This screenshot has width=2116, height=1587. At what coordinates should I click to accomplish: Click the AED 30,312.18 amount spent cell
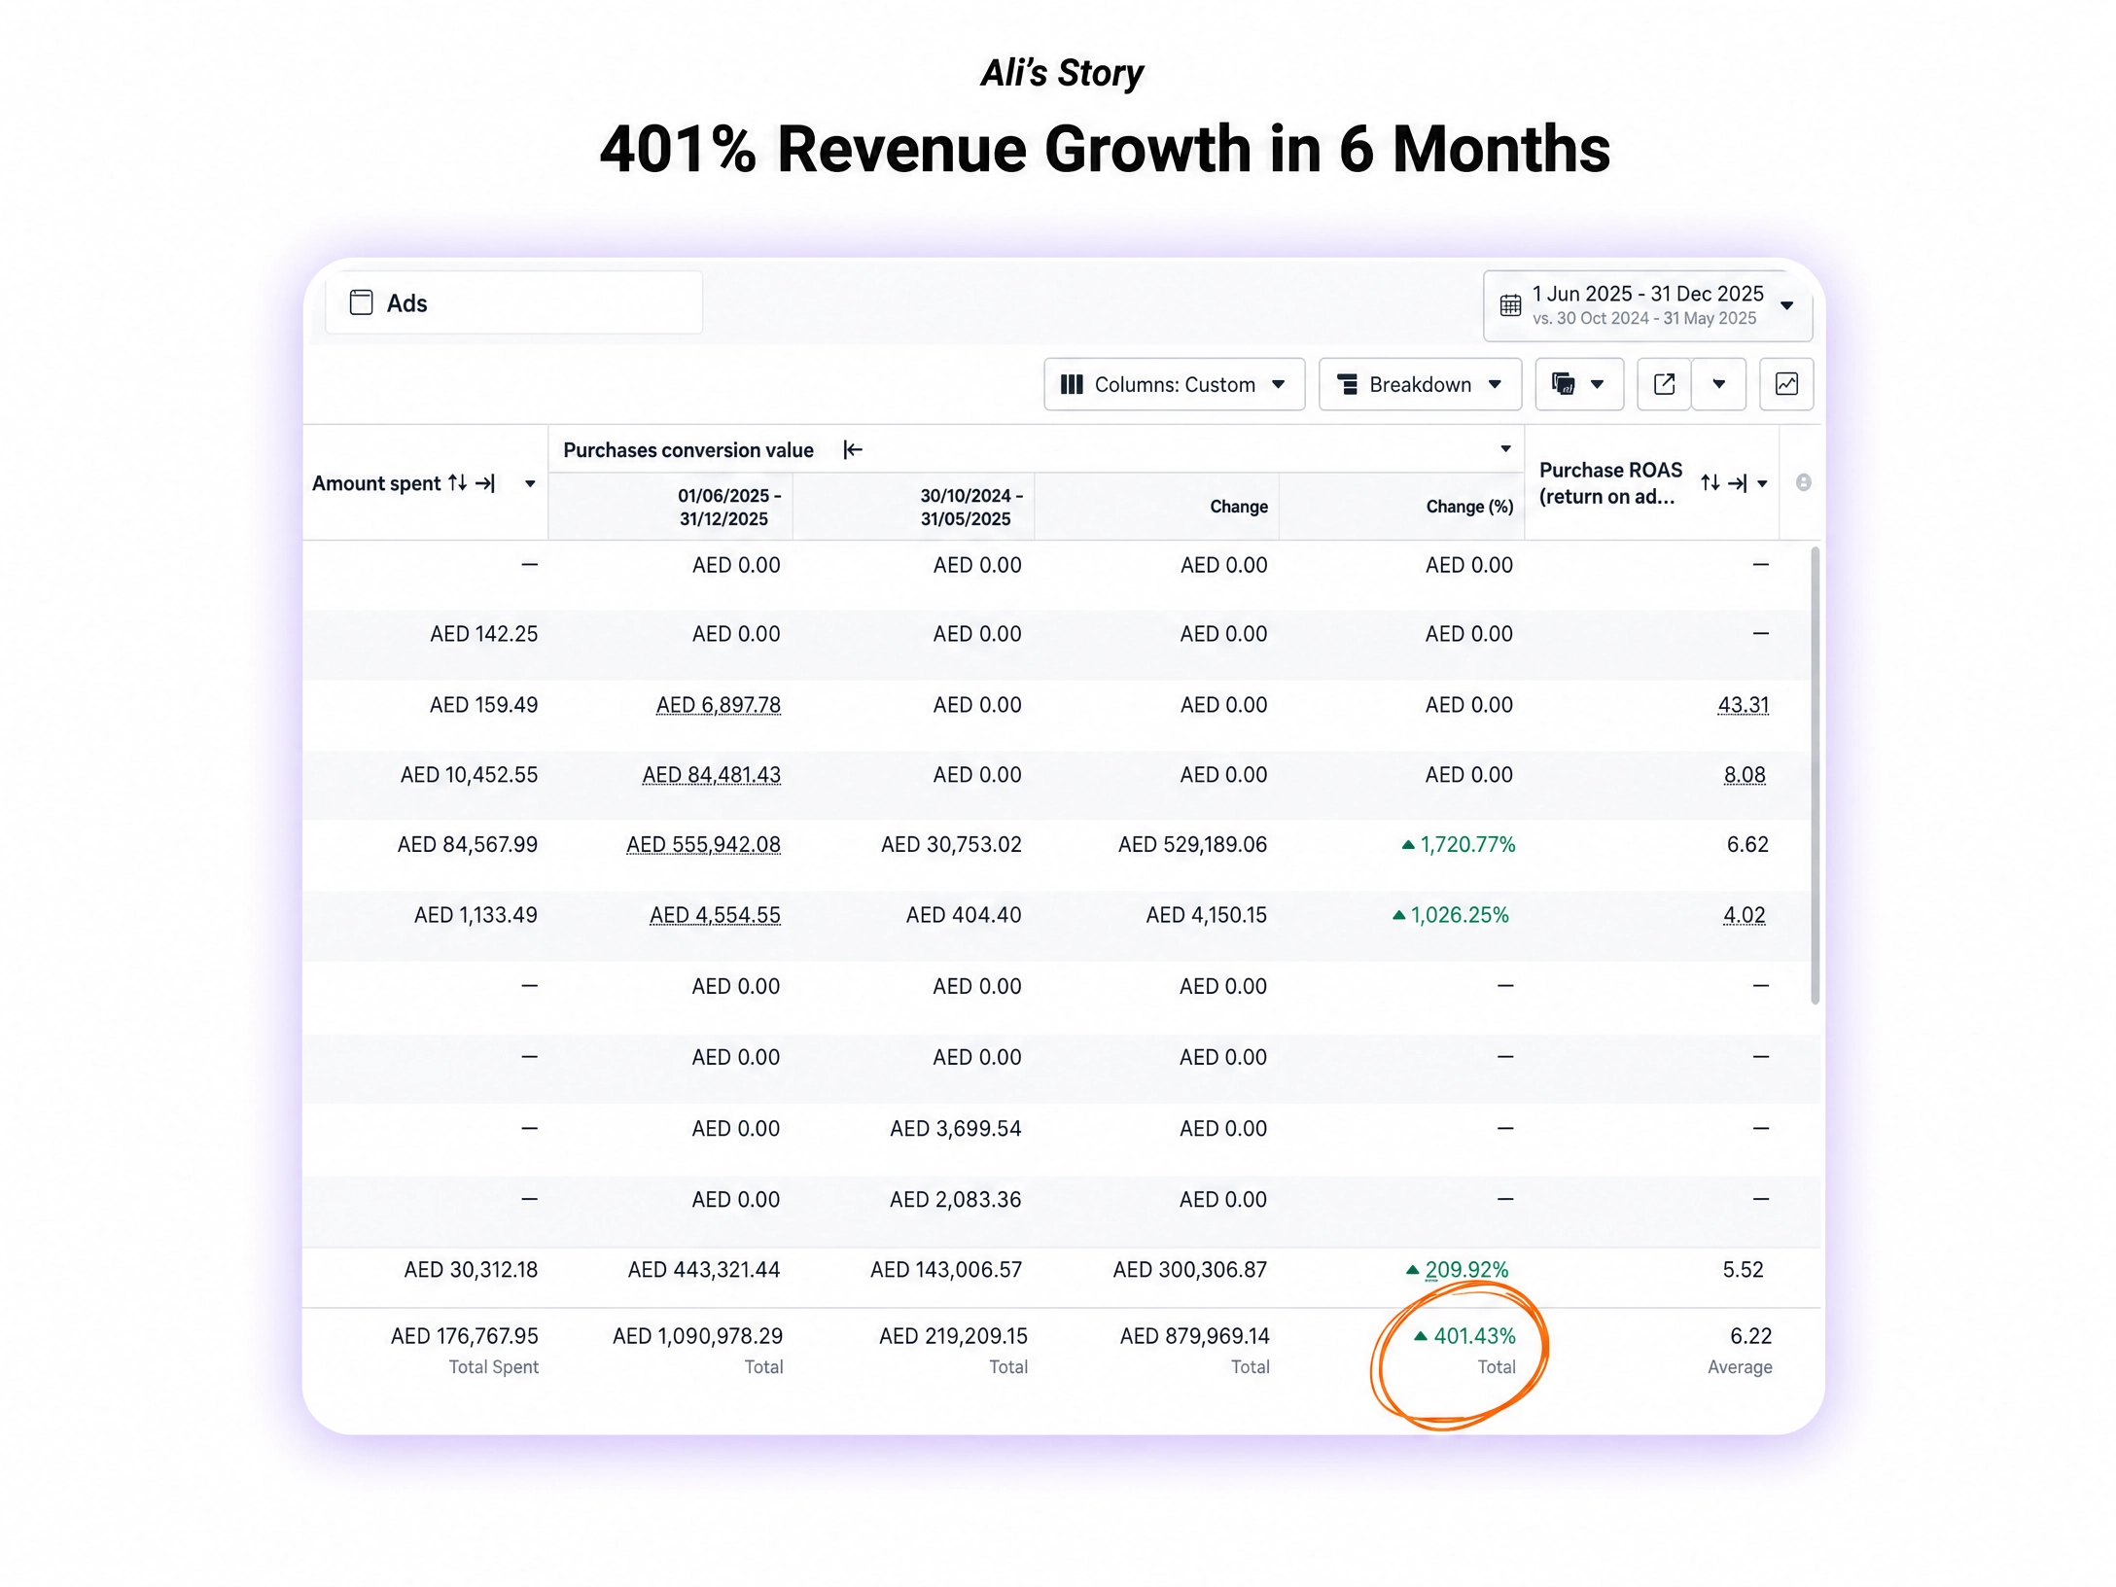click(471, 1269)
